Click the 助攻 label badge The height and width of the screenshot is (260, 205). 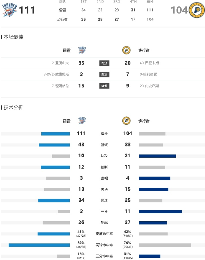tap(104, 75)
